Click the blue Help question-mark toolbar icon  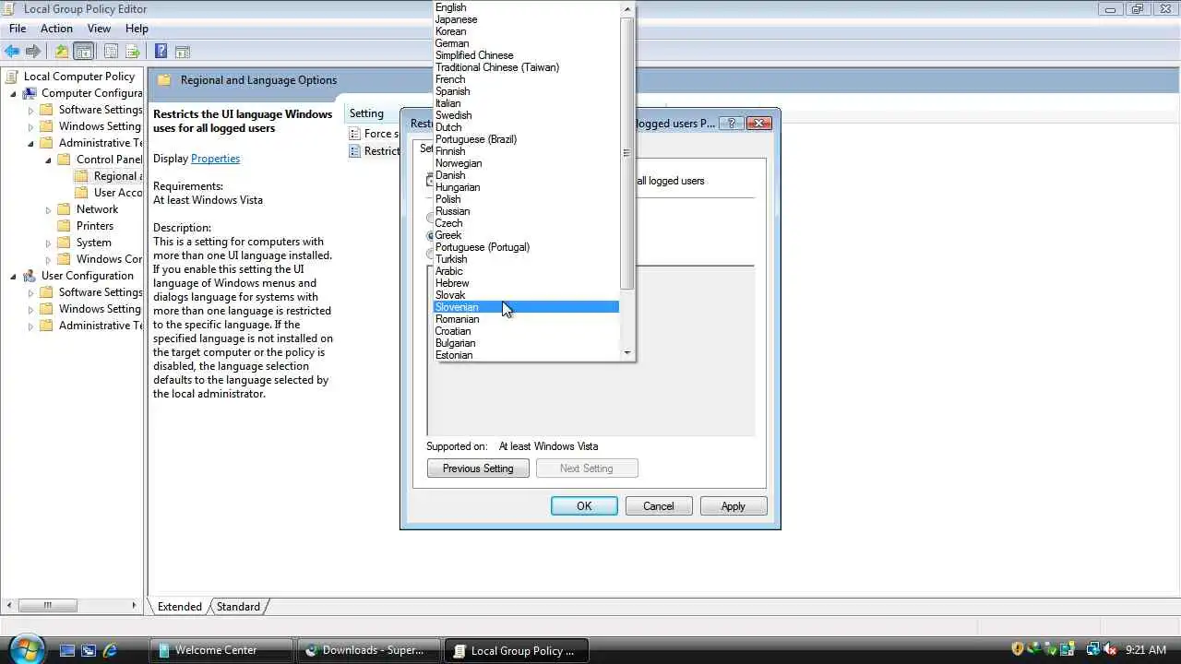point(161,52)
